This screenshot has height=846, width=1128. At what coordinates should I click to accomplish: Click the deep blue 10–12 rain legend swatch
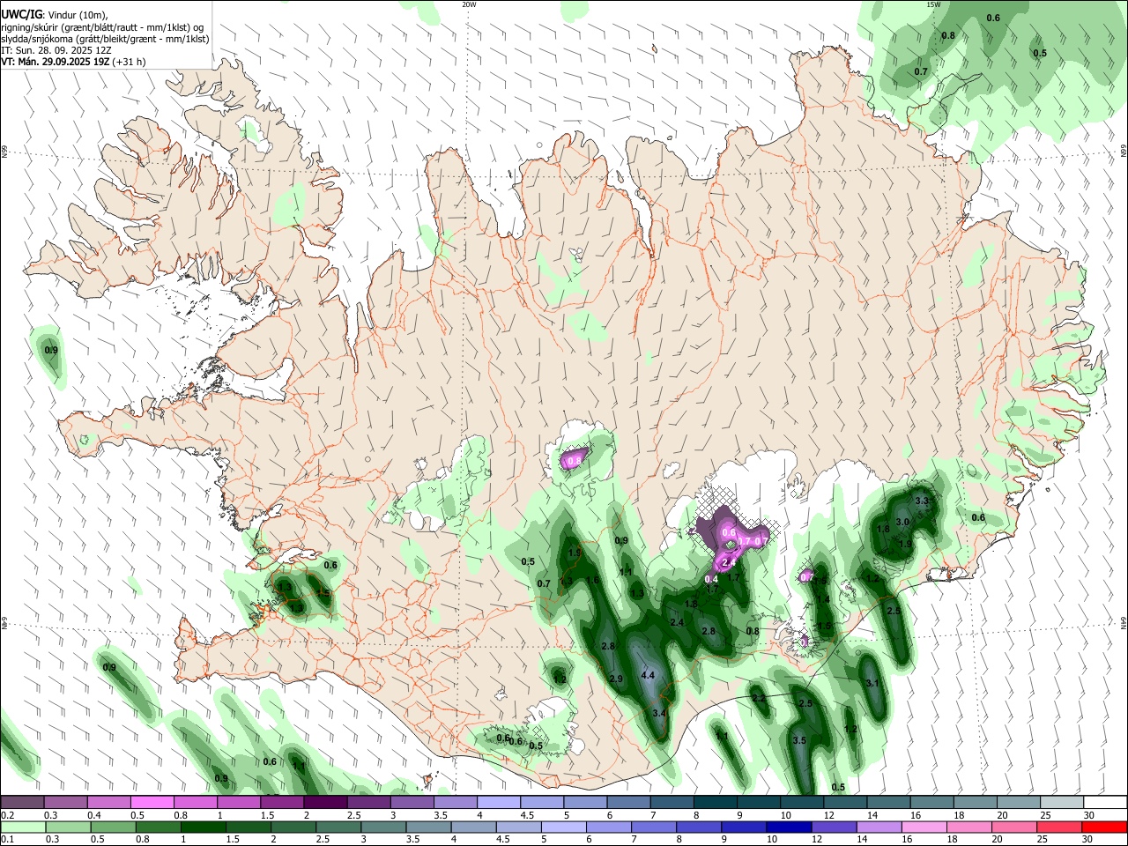pyautogui.click(x=788, y=827)
